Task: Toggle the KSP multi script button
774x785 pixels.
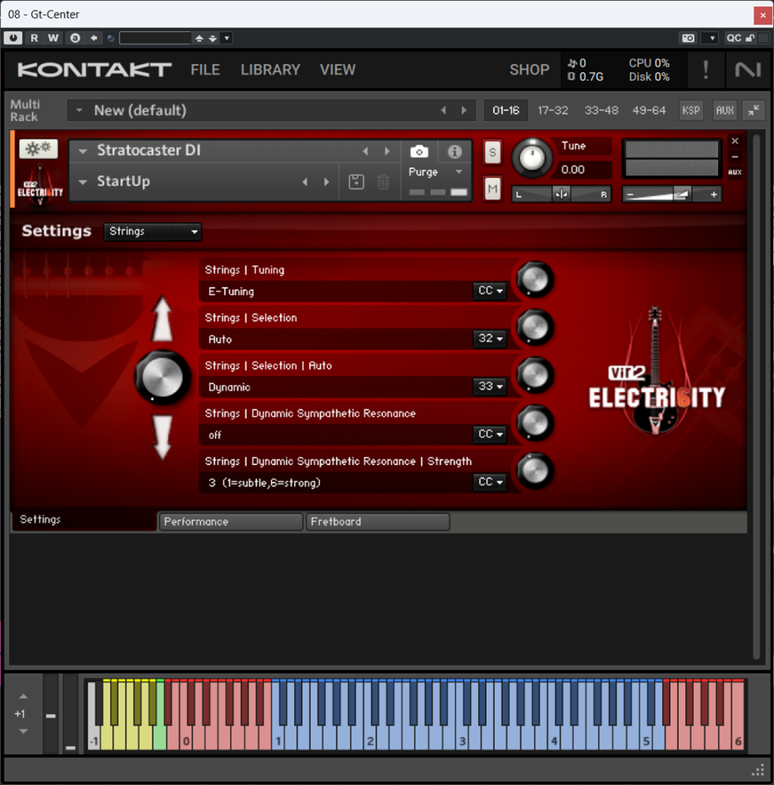Action: (x=690, y=110)
